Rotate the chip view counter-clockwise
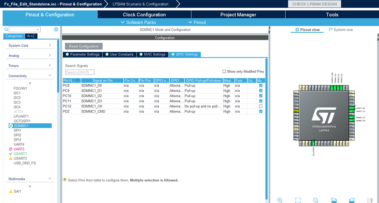Image resolution: width=379 pixels, height=203 pixels. (x=352, y=200)
